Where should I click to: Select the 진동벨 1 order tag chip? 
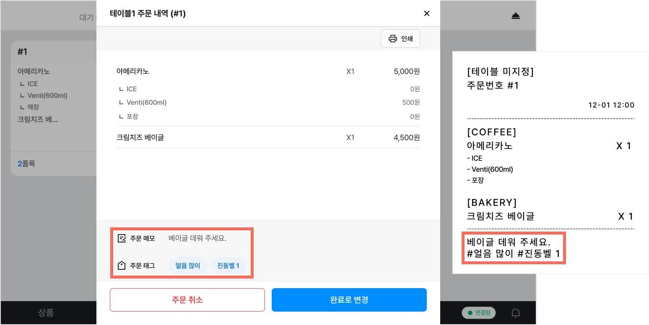228,266
